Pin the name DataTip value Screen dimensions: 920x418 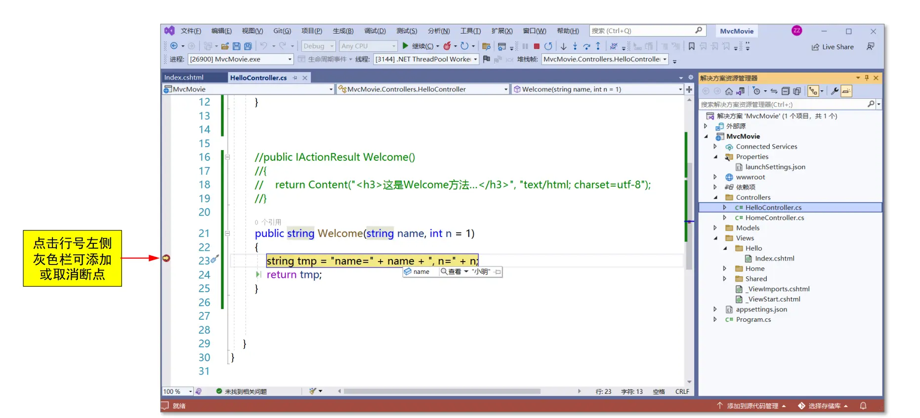click(498, 272)
